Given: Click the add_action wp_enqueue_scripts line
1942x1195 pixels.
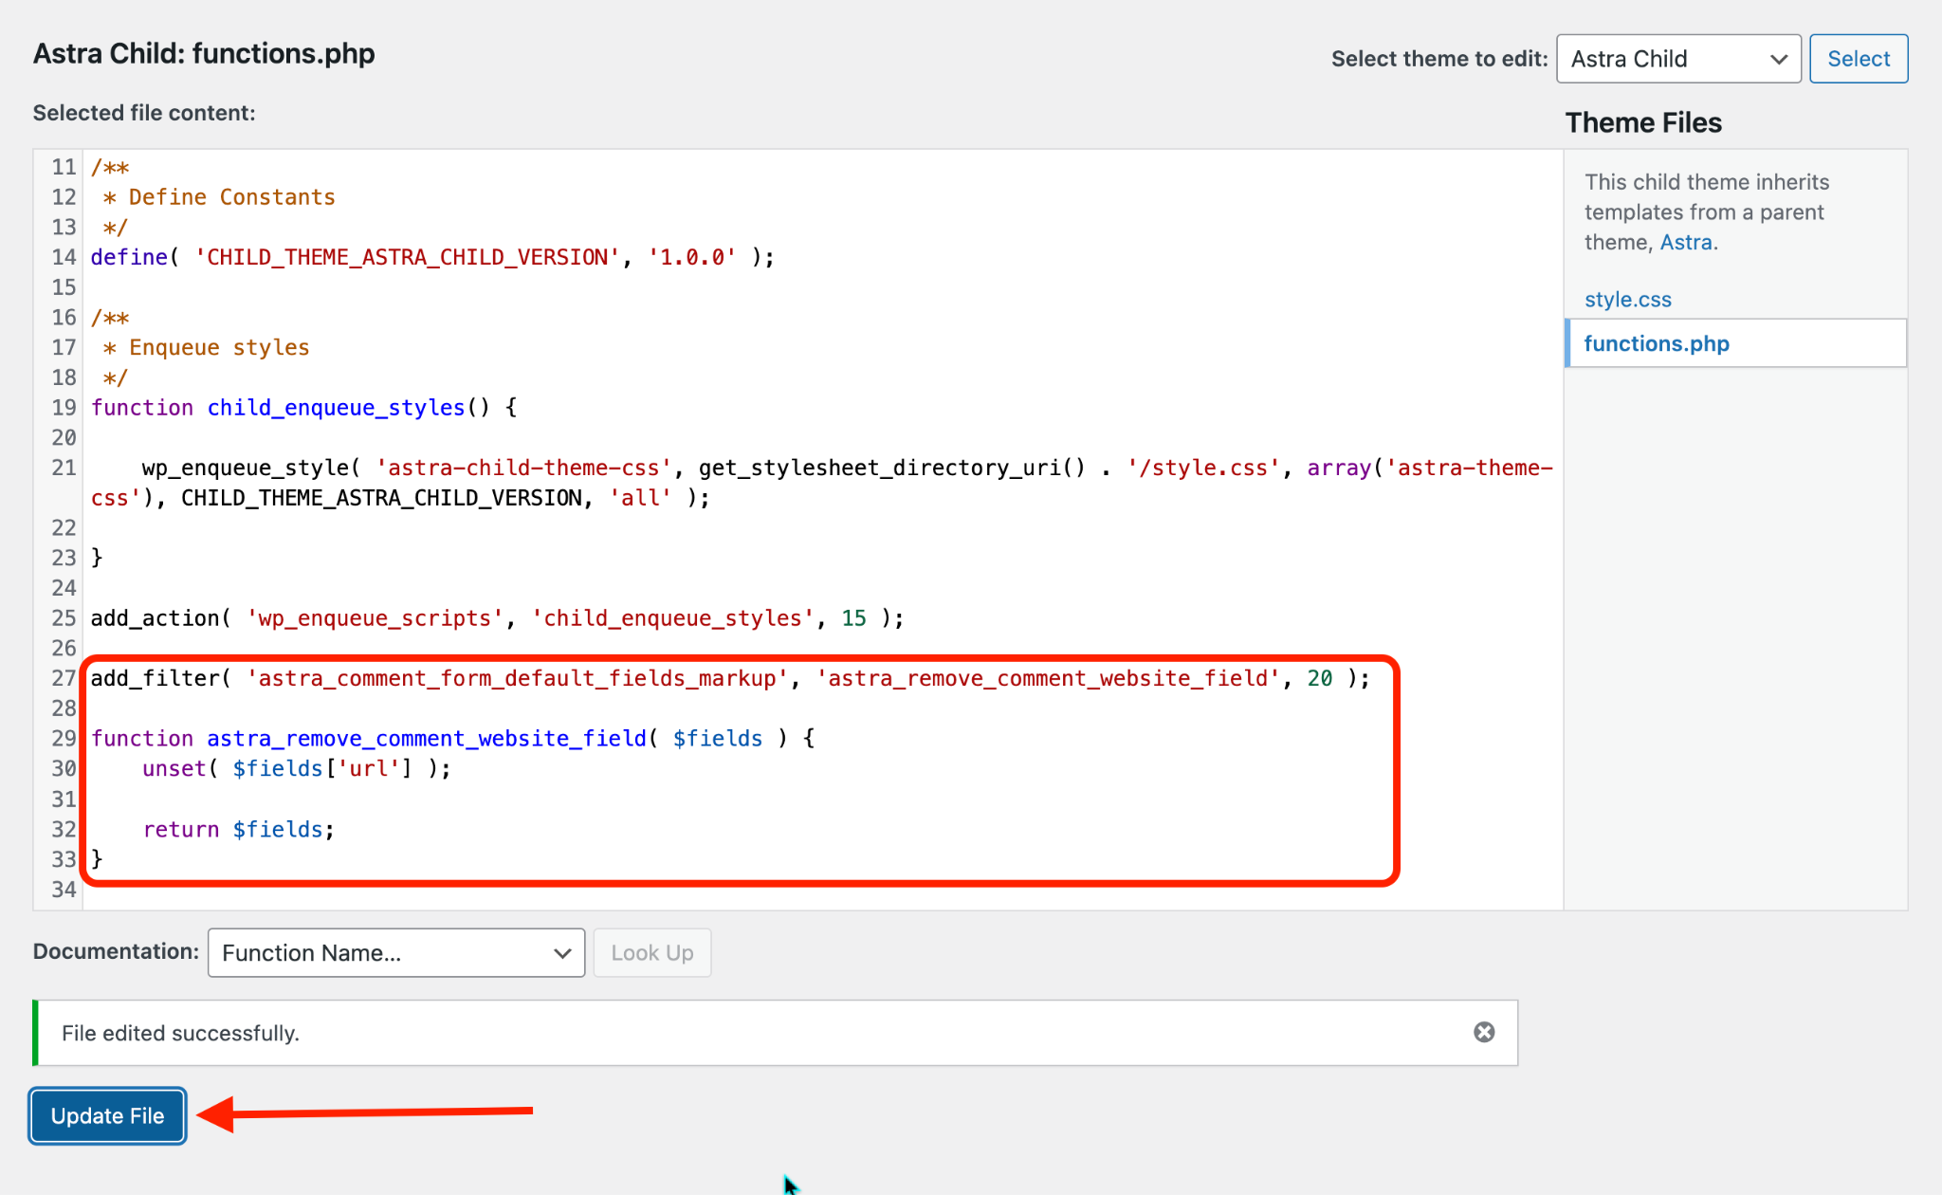Looking at the screenshot, I should 498,618.
